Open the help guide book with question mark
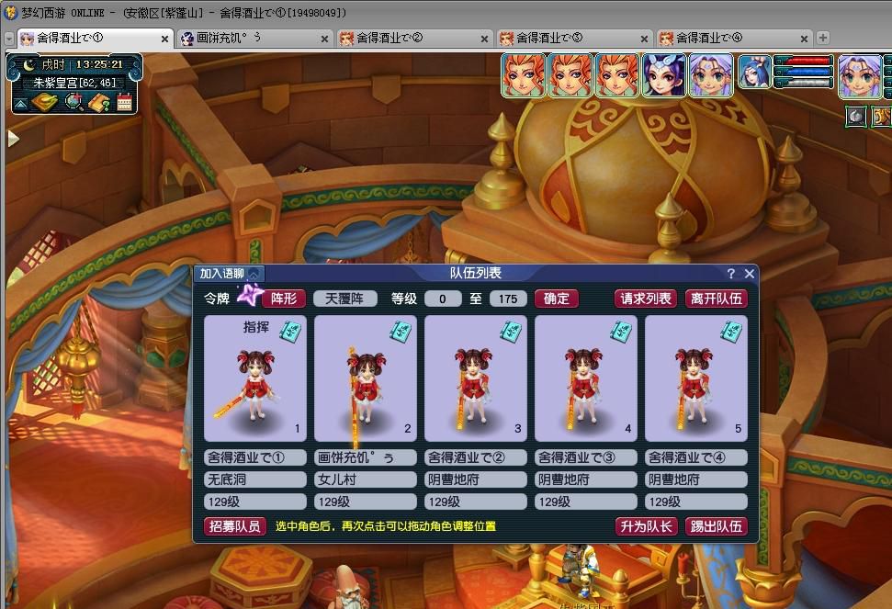892x609 pixels. (99, 103)
